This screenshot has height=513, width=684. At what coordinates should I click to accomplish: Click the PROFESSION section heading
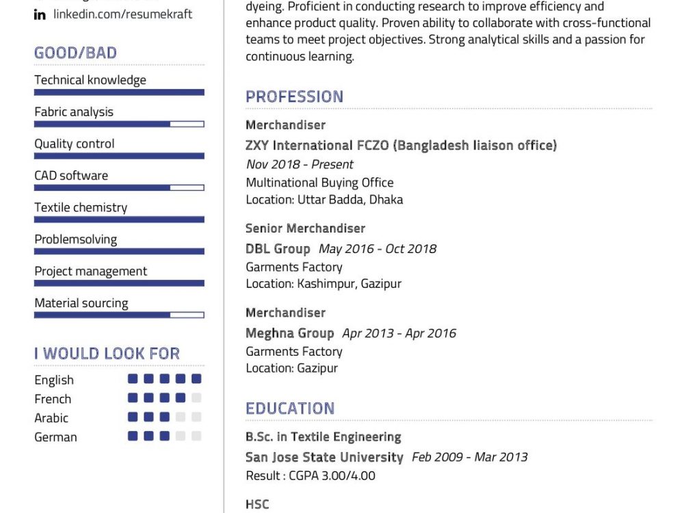[294, 96]
